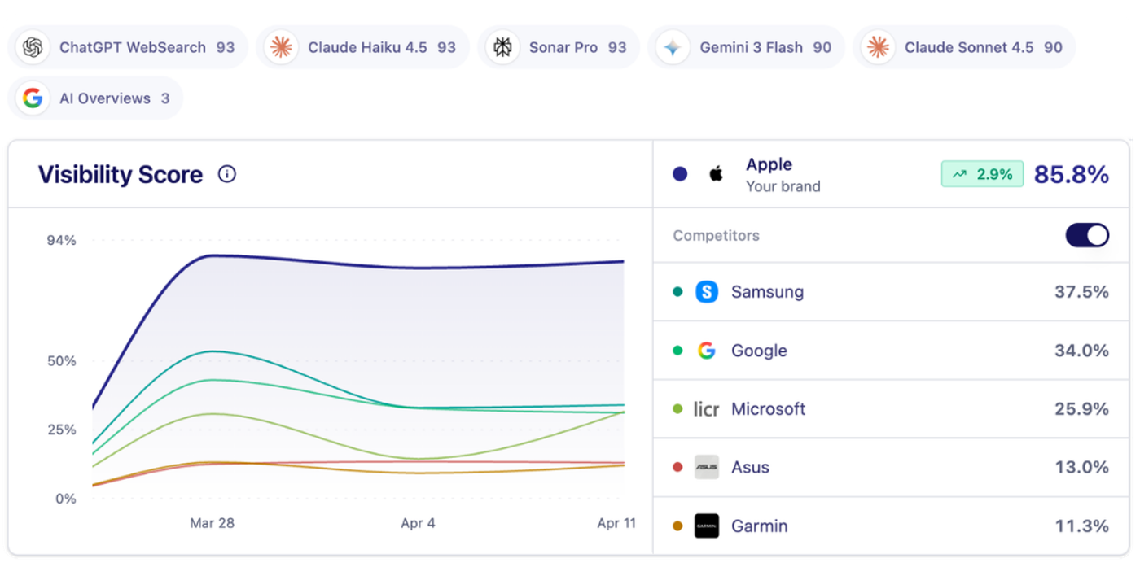This screenshot has width=1140, height=567.
Task: Click the Asus logo icon
Action: pyautogui.click(x=705, y=467)
